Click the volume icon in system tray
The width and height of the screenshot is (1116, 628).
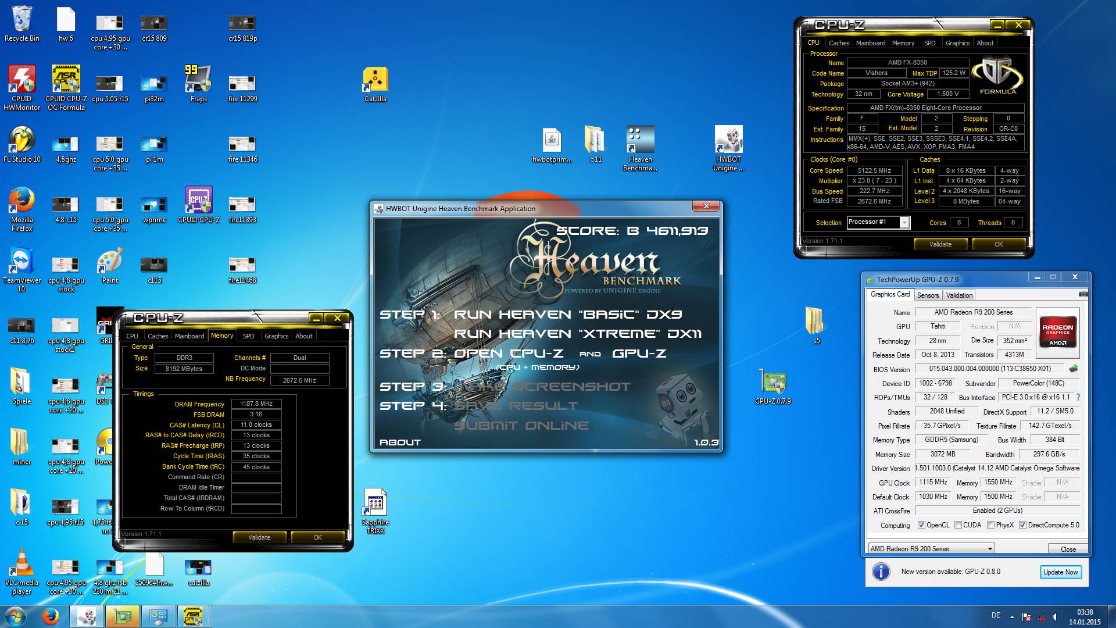[x=1054, y=617]
